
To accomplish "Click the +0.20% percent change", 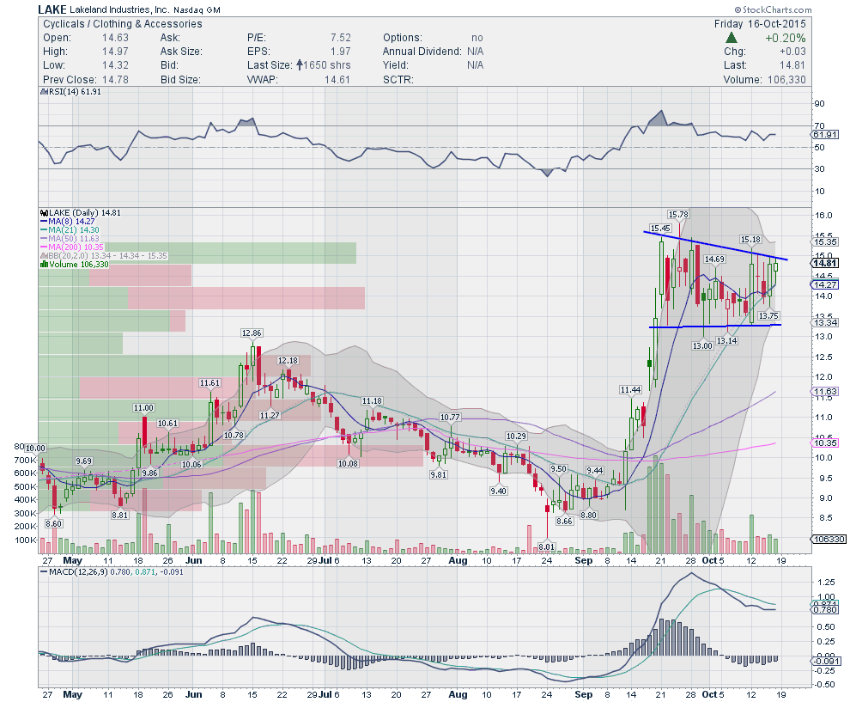I will 786,38.
